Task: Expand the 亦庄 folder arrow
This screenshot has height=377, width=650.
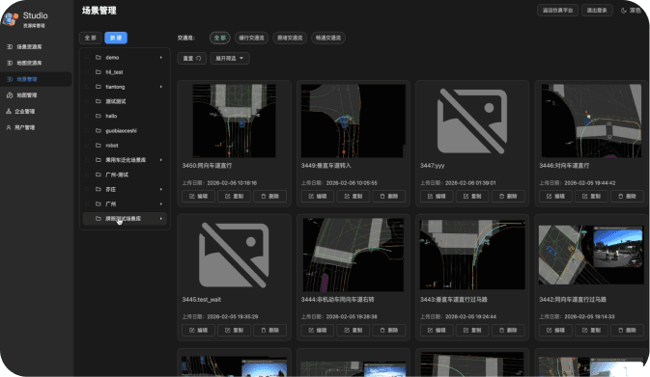Action: (161, 190)
